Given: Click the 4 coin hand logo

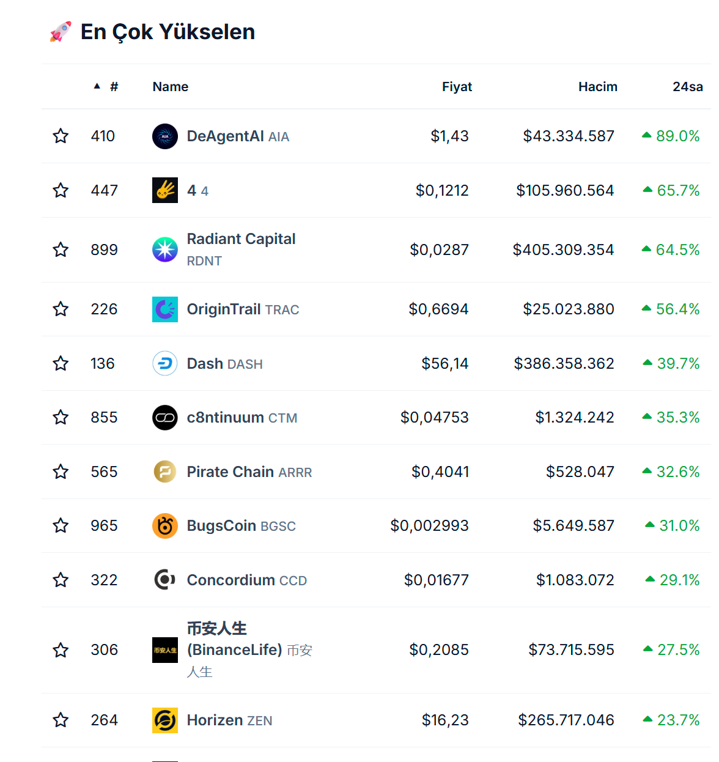Looking at the screenshot, I should 164,190.
